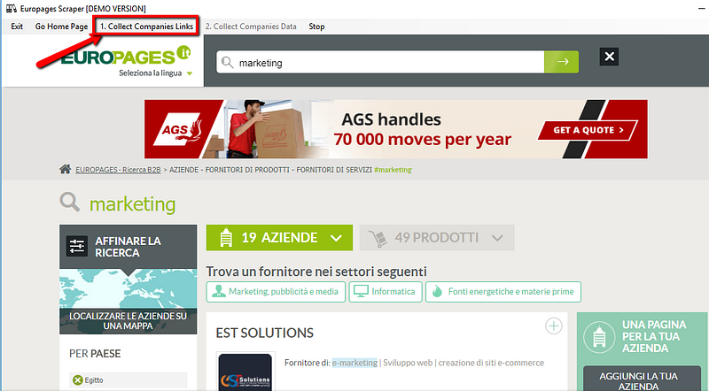Open EST SOLUTIONS company title
The image size is (709, 391).
(x=264, y=333)
